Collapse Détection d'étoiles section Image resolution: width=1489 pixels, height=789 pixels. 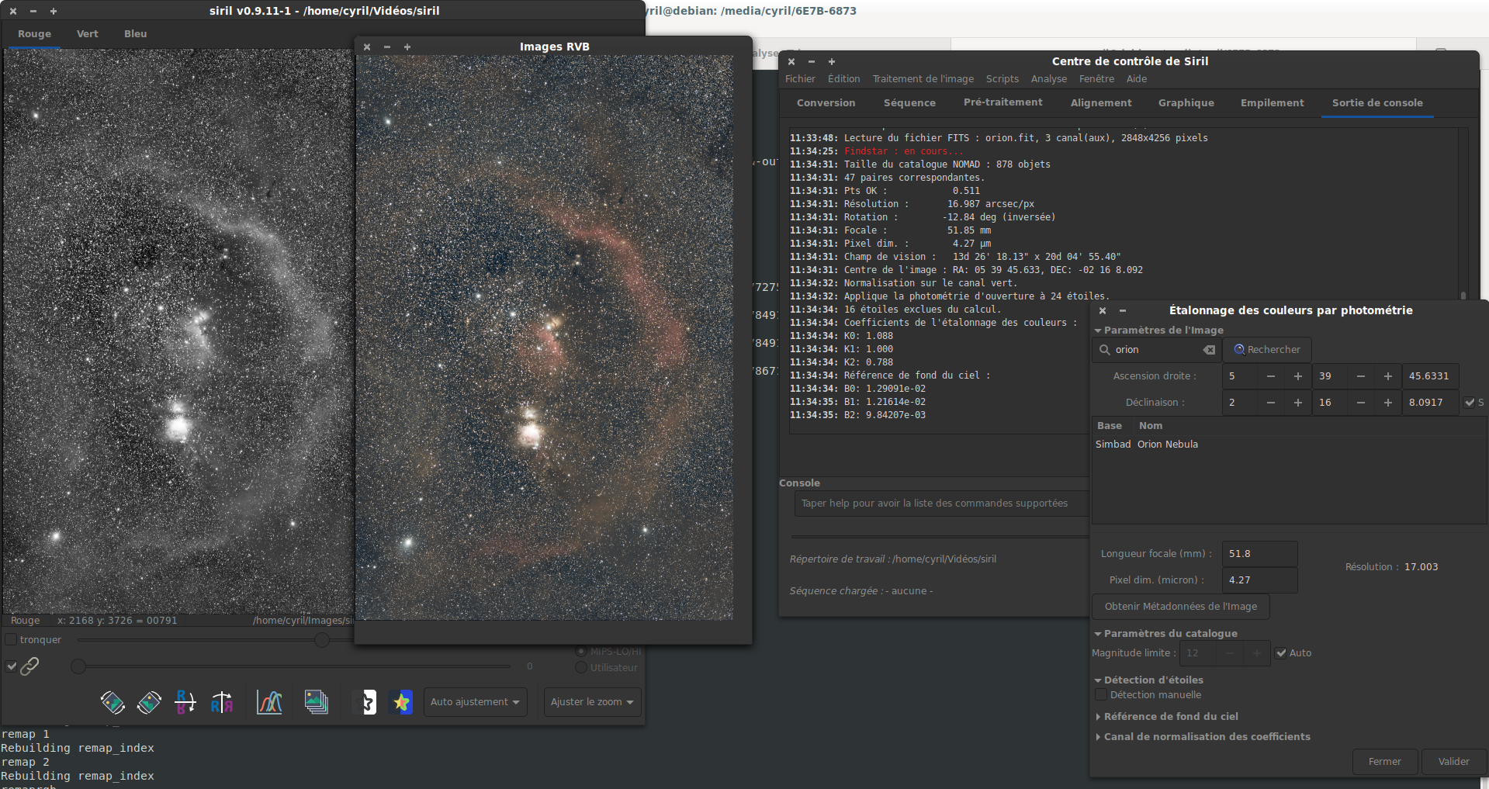tap(1098, 680)
